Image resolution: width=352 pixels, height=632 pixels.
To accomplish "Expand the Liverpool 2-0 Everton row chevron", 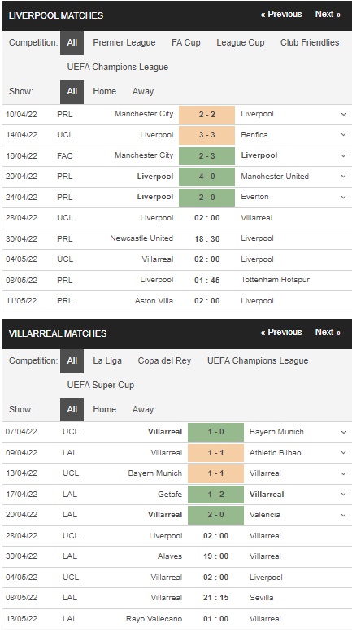I will [344, 197].
